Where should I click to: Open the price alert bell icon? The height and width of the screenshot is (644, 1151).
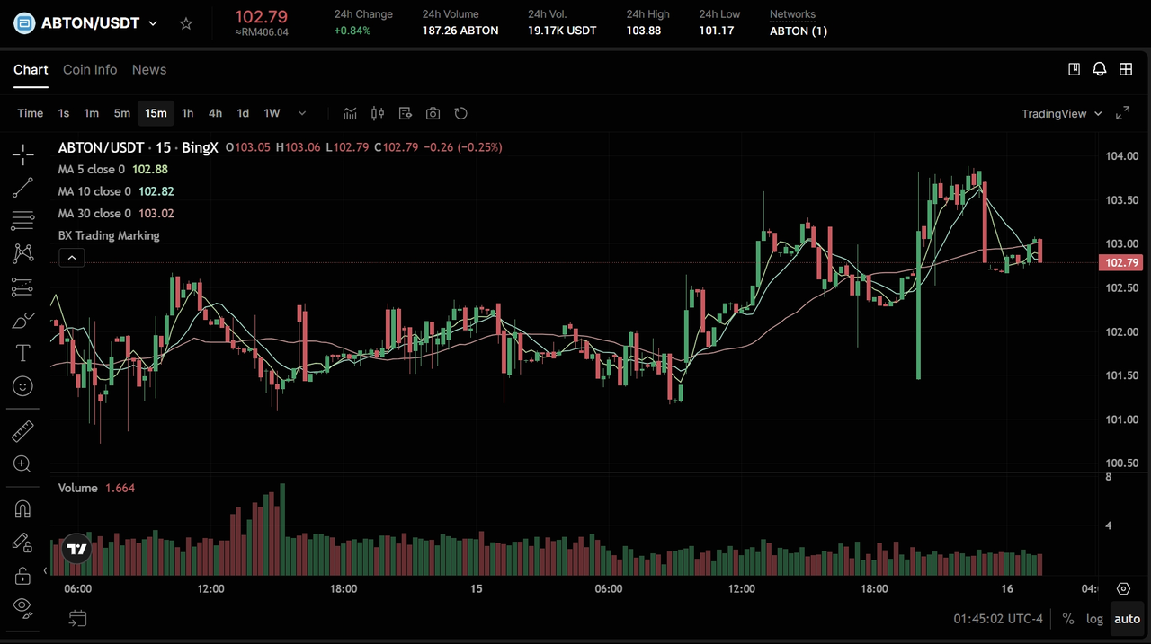point(1099,69)
